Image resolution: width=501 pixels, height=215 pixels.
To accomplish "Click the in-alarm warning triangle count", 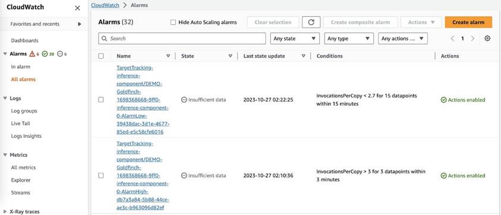I will coord(34,54).
